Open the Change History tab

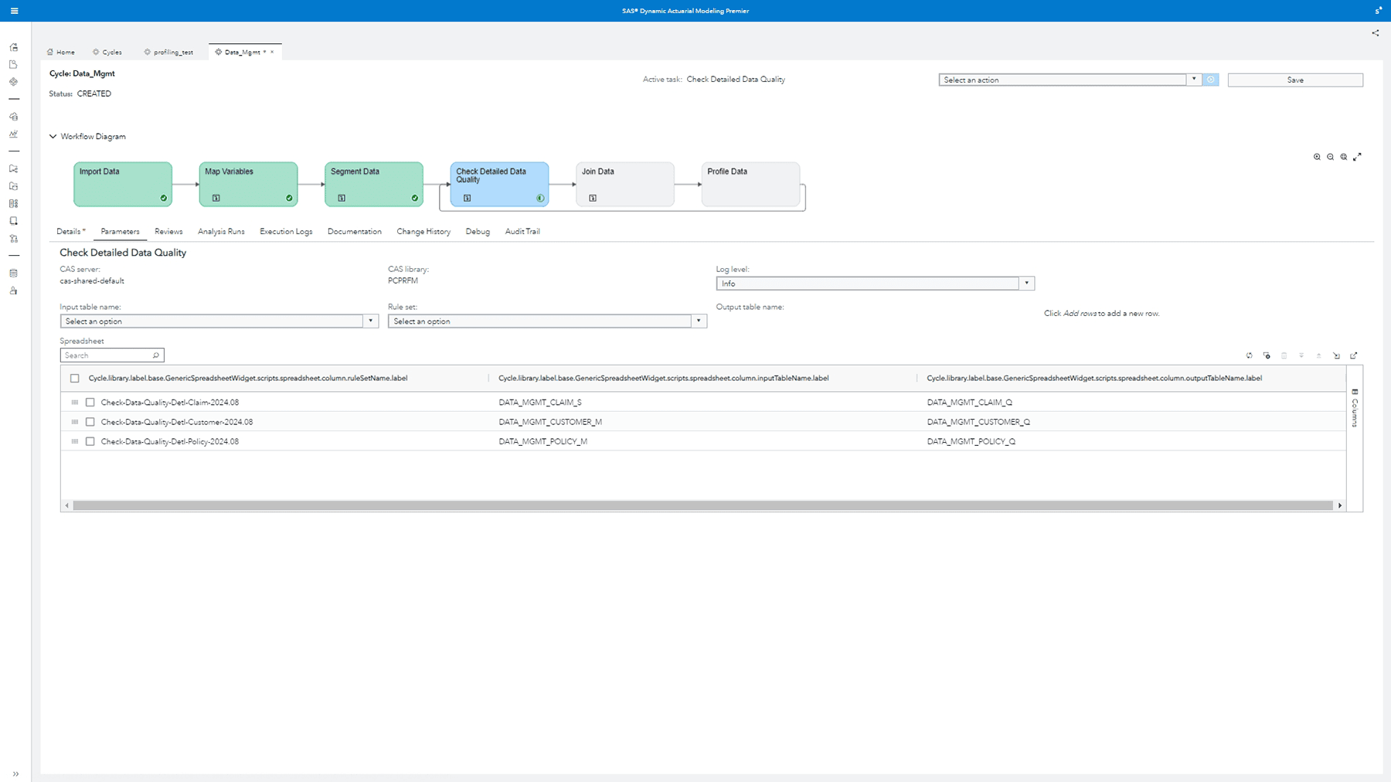point(423,232)
